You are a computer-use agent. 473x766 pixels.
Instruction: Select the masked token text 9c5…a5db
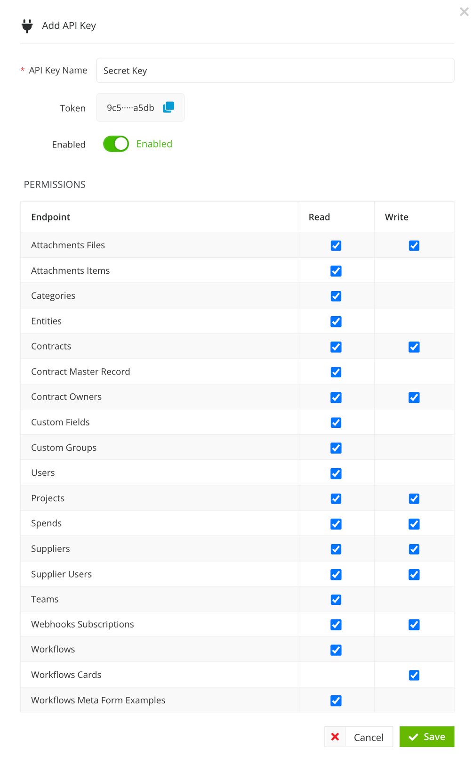coord(130,107)
